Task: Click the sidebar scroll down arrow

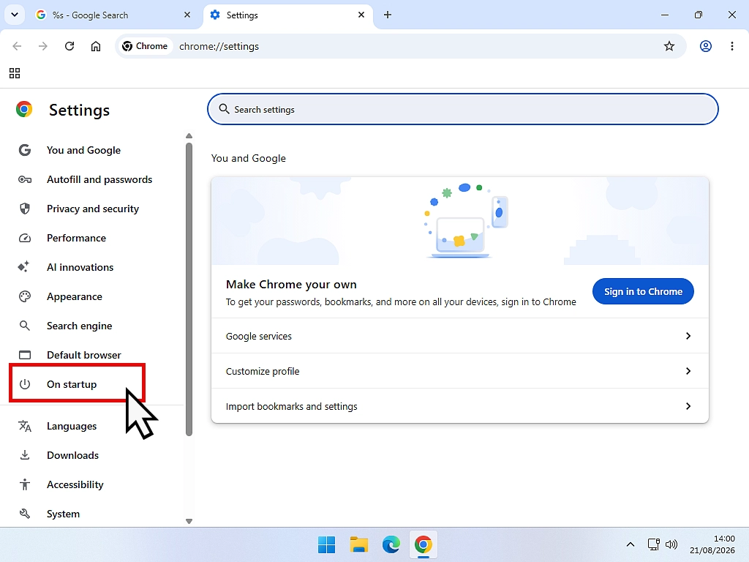Action: (x=189, y=521)
